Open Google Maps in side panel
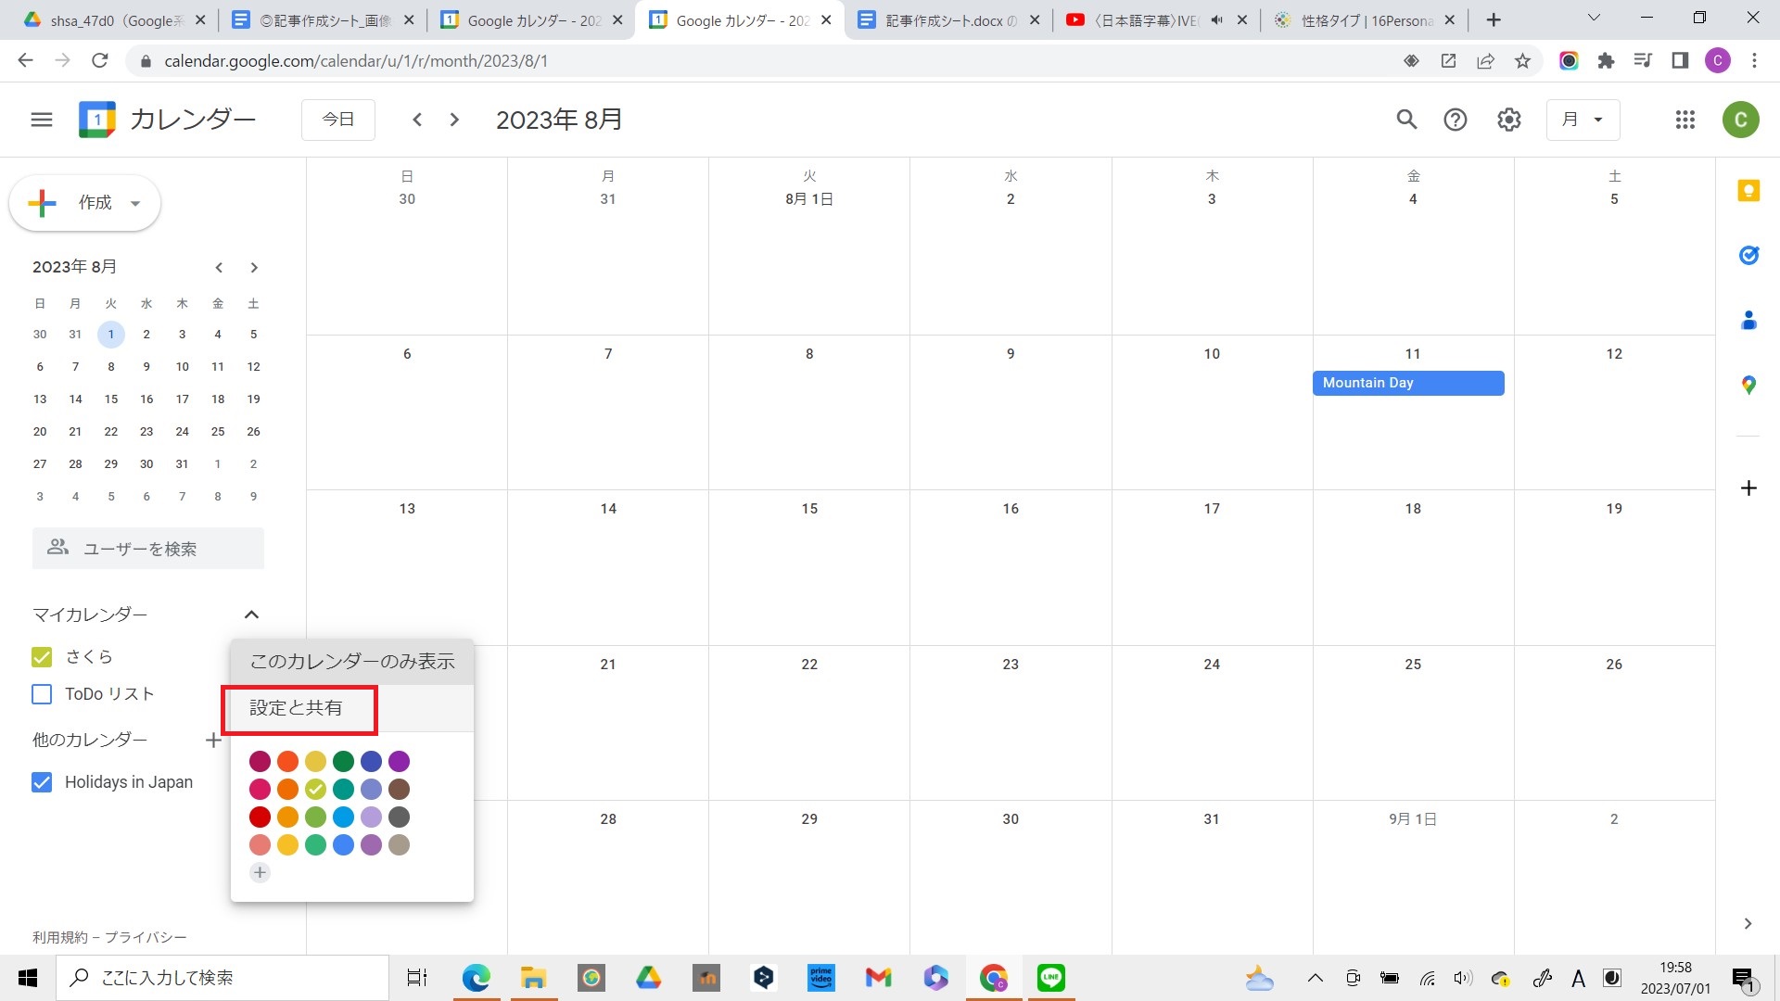1780x1001 pixels. coord(1748,385)
